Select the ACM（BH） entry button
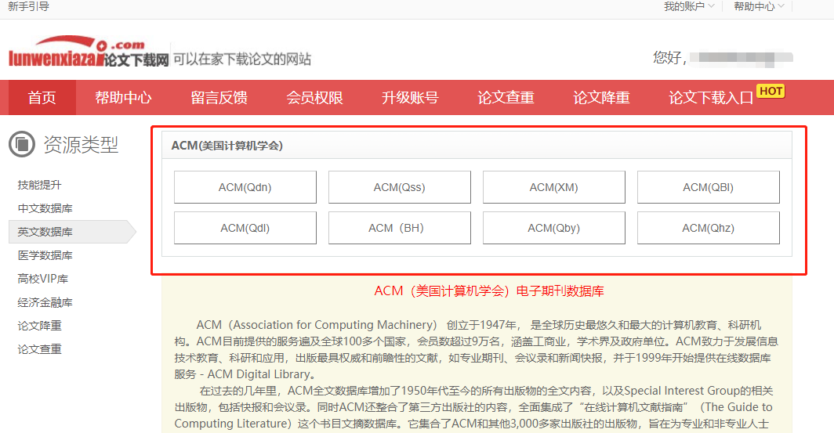The width and height of the screenshot is (834, 433). coord(399,228)
